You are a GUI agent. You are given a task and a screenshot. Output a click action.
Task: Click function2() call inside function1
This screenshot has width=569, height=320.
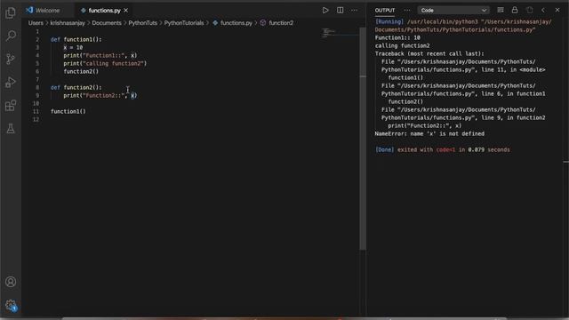pos(81,71)
